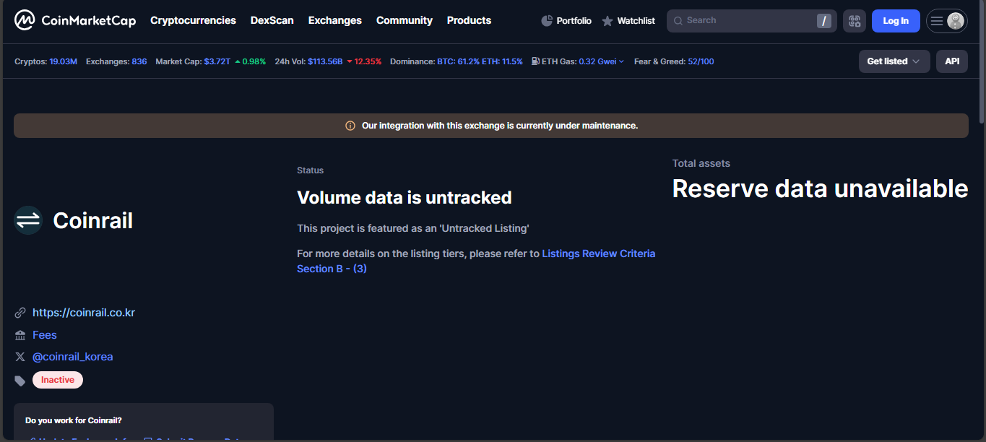Click the ETH Gas pump icon

click(x=535, y=61)
